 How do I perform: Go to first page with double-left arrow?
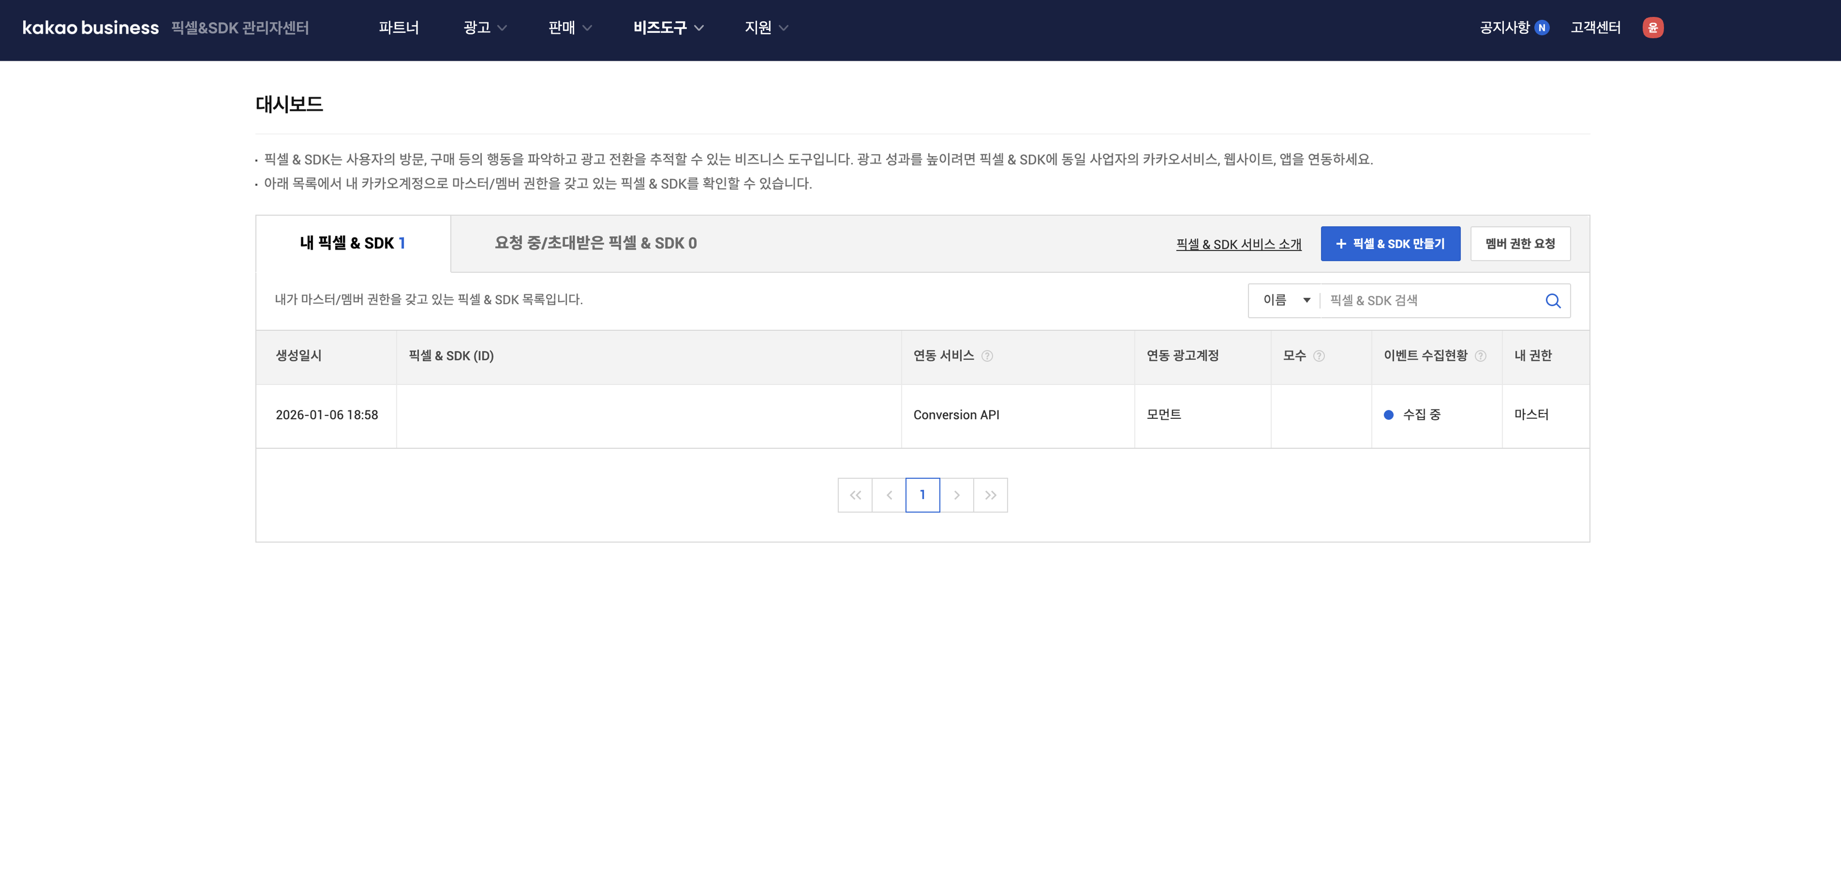(855, 495)
